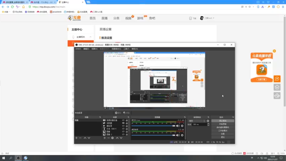
Task: Toggle lock on 视频采集设备 source
Action: tap(127, 120)
